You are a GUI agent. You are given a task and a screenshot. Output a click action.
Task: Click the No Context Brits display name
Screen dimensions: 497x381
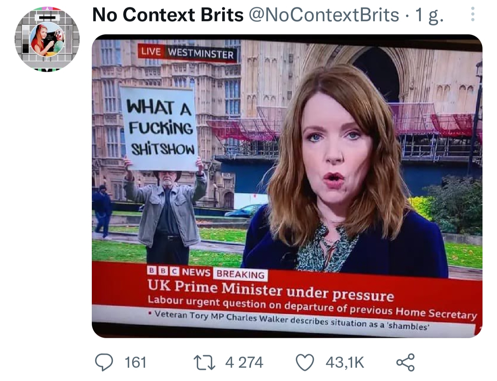(168, 15)
